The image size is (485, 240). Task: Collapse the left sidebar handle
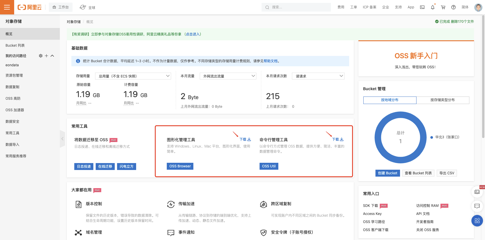[x=62, y=139]
